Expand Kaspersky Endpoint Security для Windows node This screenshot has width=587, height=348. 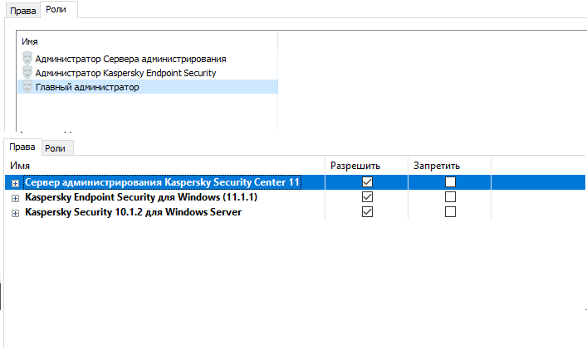point(15,198)
